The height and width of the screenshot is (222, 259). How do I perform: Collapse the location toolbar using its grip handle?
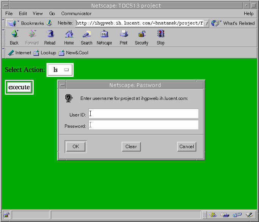coord(3,23)
